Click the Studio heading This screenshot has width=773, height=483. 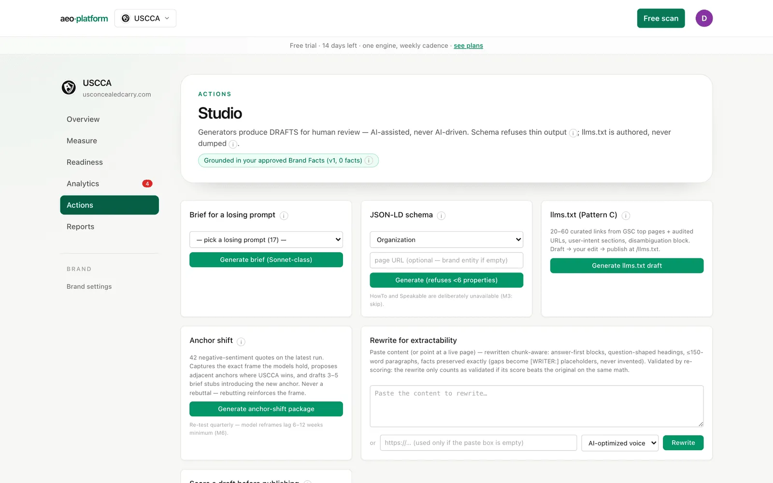tap(220, 113)
